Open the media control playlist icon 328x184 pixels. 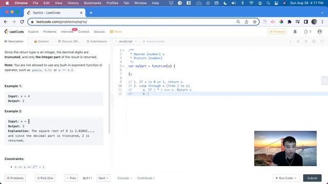(298, 21)
